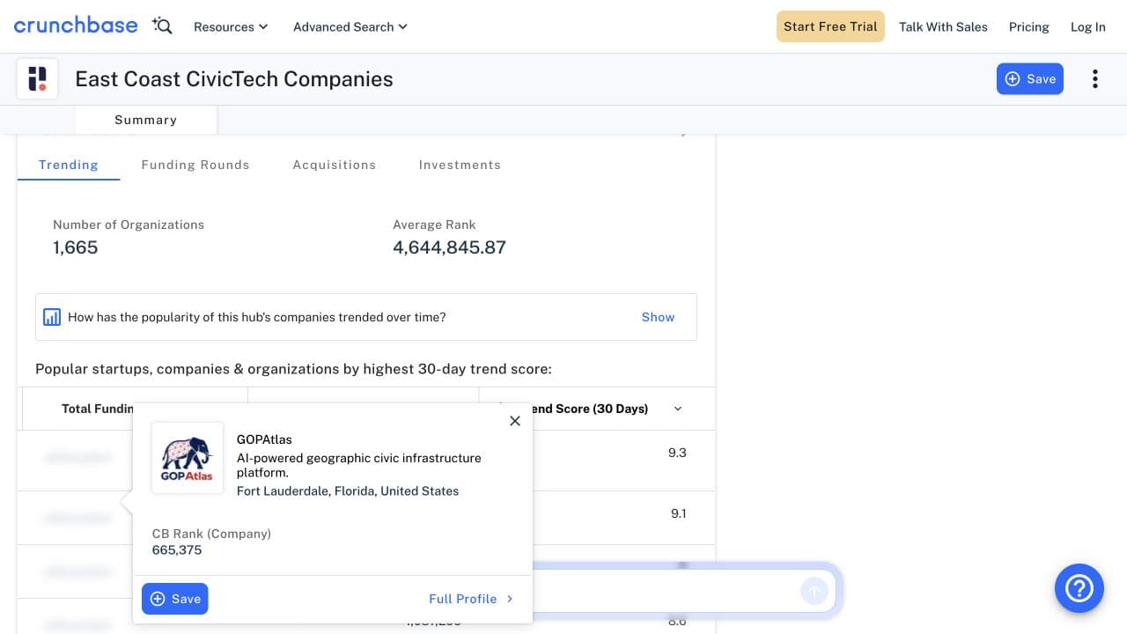Click the send arrow in chat box
Image resolution: width=1127 pixels, height=634 pixels.
(x=814, y=590)
